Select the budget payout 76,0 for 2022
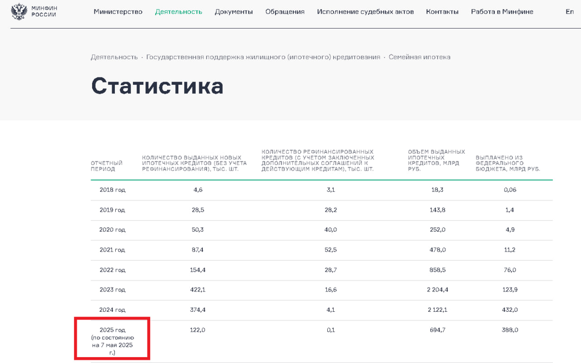This screenshot has width=581, height=363. (510, 270)
